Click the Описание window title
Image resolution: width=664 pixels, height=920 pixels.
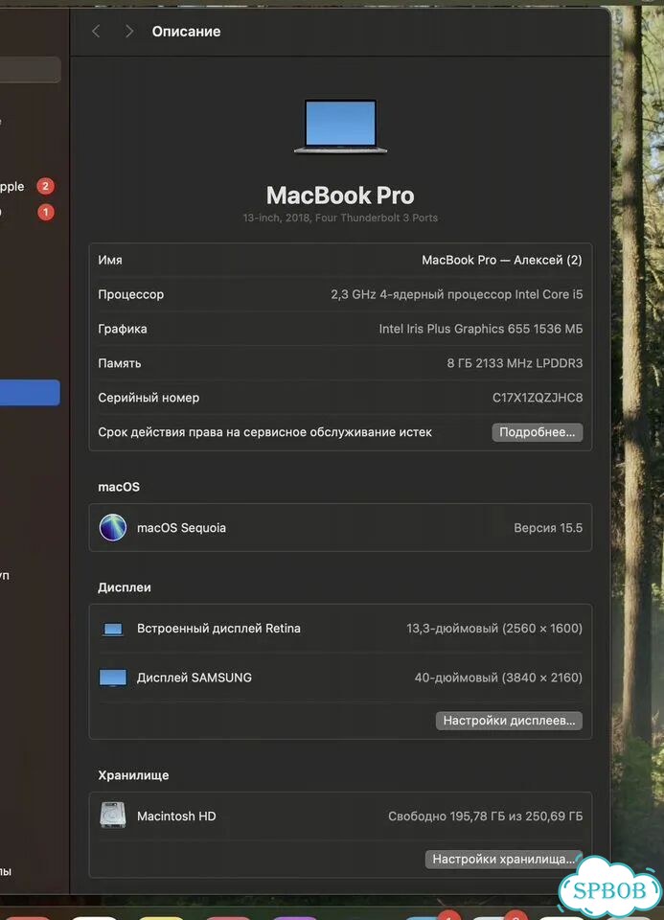pos(187,32)
